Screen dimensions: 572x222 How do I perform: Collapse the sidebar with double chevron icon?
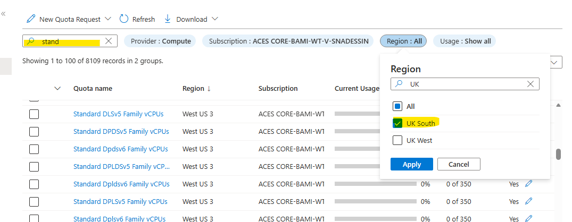pos(3,14)
